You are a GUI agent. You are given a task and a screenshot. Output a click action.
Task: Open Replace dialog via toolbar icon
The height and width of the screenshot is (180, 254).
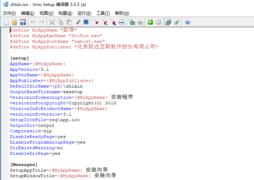(113, 22)
